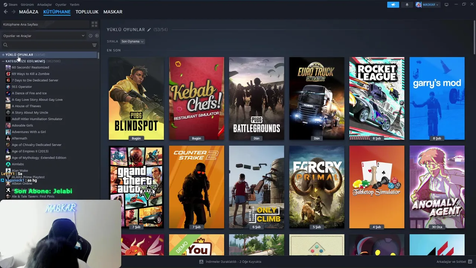Open the Oyunlar ve Araçlar dropdown
This screenshot has height=268, width=476.
44,36
